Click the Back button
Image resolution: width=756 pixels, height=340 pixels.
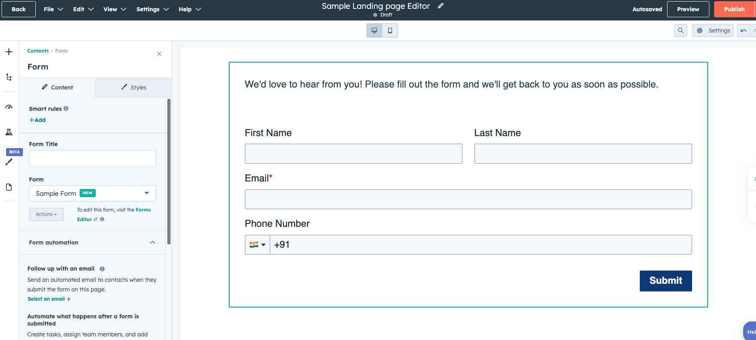(18, 9)
